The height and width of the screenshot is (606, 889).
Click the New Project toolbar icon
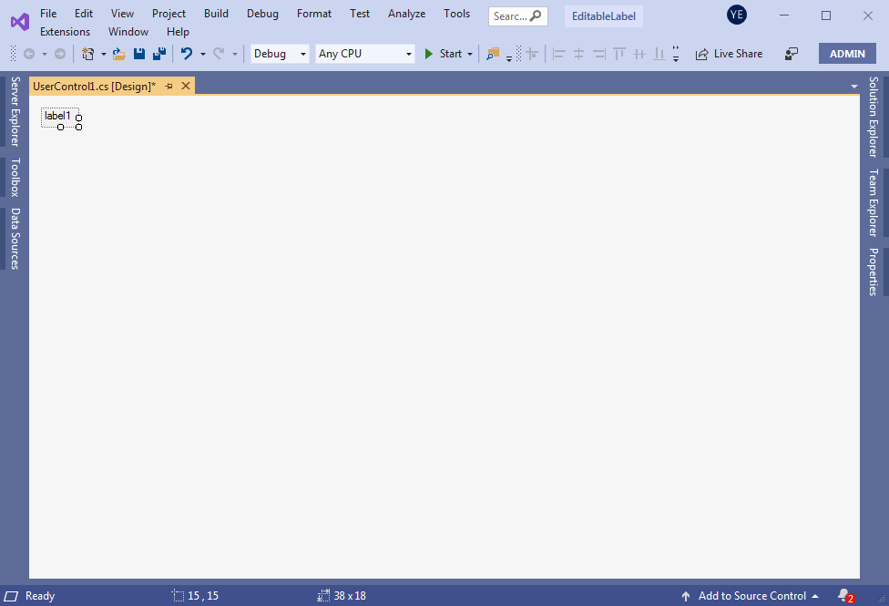(x=87, y=54)
